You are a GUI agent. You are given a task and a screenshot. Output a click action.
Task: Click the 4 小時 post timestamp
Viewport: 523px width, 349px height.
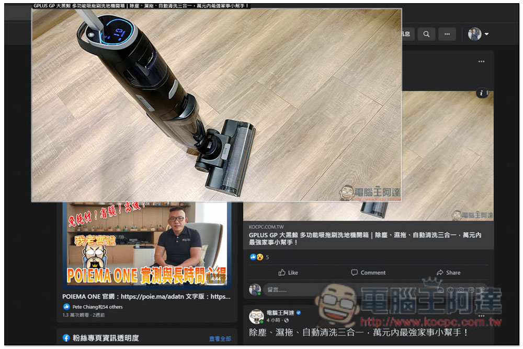point(273,320)
